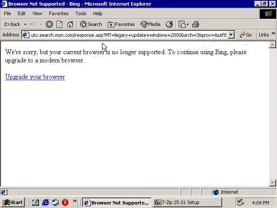Screen dimensions: 277x208
Task: Go back with the Back arrow button
Action: (12, 24)
